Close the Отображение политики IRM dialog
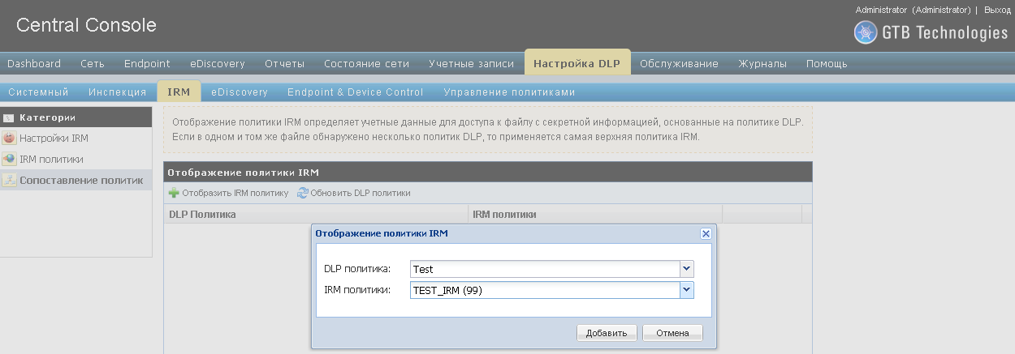 [706, 233]
